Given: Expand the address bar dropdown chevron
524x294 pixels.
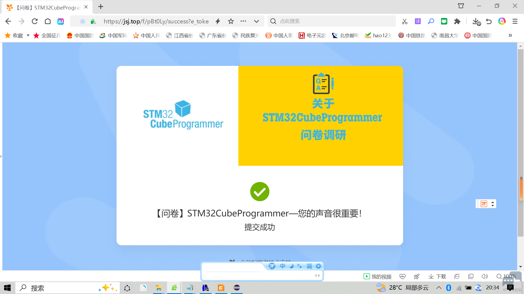Looking at the screenshot, I should [256, 21].
